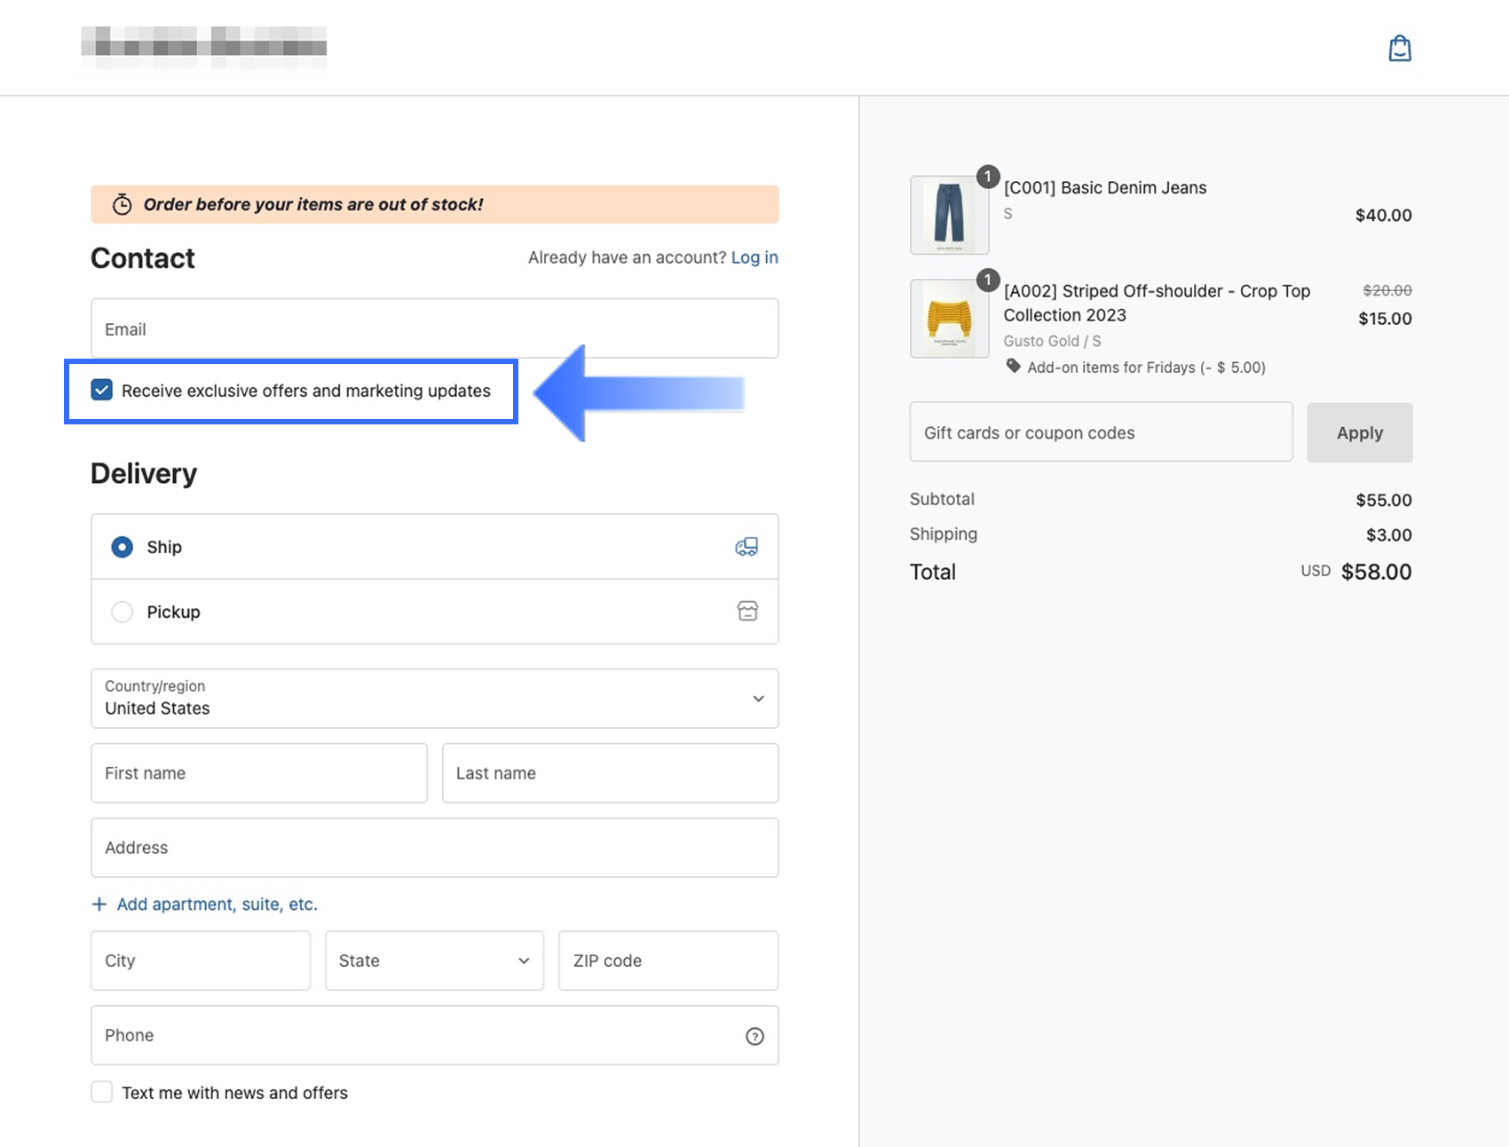Click the discount tag icon by add-on items
Viewport: 1509px width, 1147px height.
point(1013,366)
